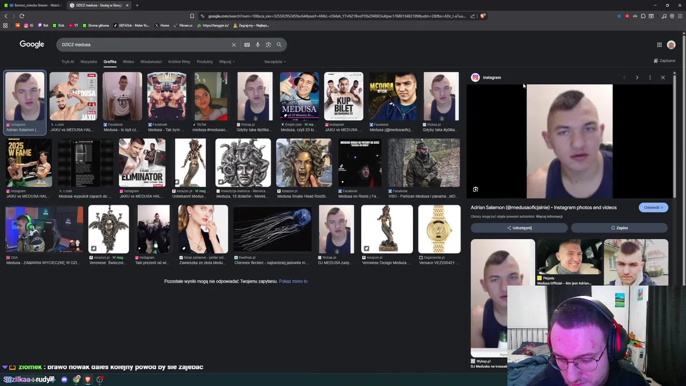Image resolution: width=686 pixels, height=386 pixels.
Task: Open the Kick bookmark
Action: [x=58, y=25]
